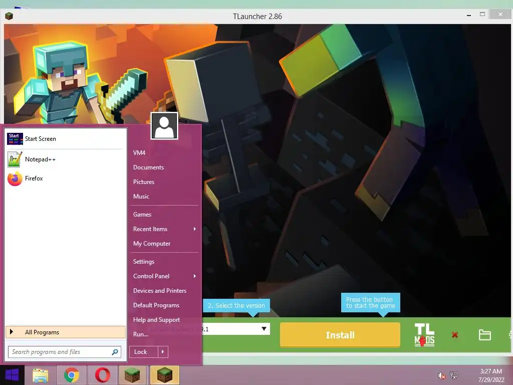Open the game folder icon in TLauncher
Screen dimensions: 513x385
tap(484, 335)
